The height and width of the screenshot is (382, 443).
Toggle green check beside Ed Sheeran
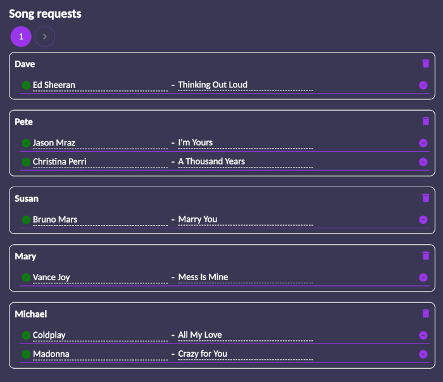[x=26, y=85]
